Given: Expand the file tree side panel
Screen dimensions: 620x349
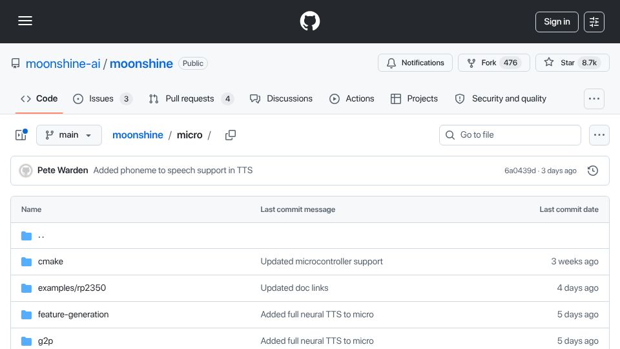Looking at the screenshot, I should (21, 135).
